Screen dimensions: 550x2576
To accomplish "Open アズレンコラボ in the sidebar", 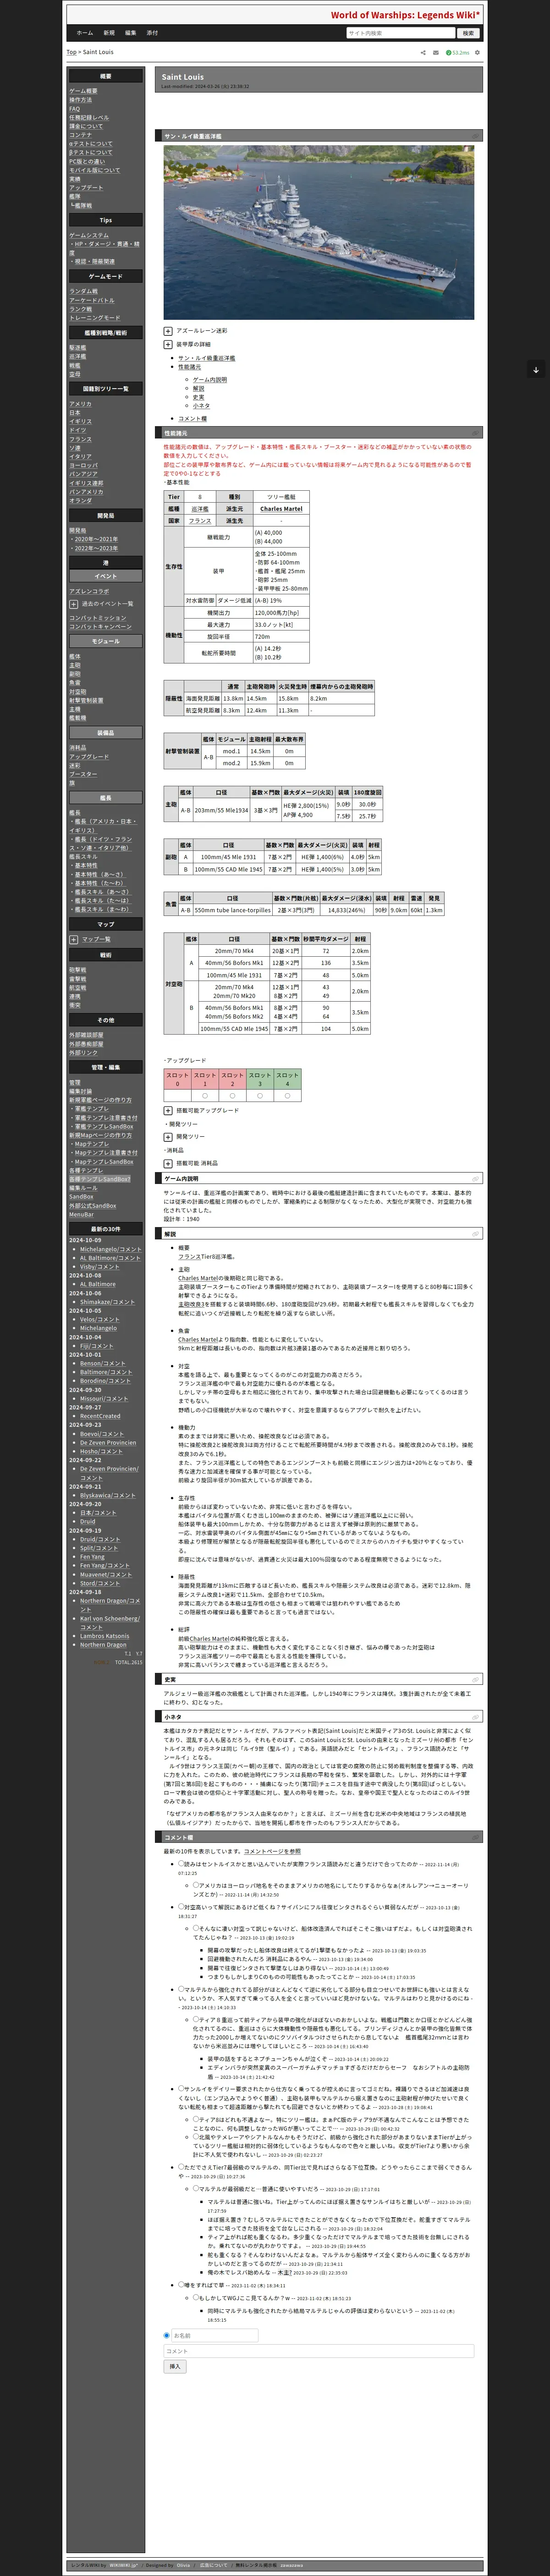I will 89,591.
